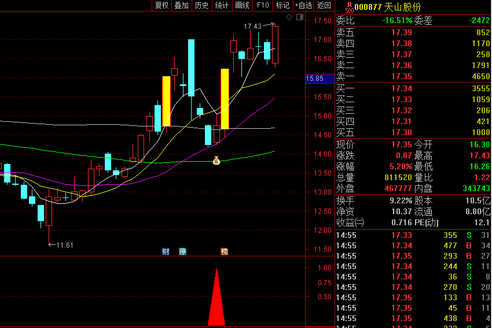The height and width of the screenshot is (328, 492).
Task: Click the diamond icon above chart
Action: [289, 17]
